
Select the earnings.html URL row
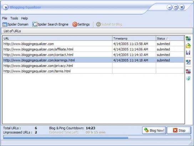pos(93,60)
